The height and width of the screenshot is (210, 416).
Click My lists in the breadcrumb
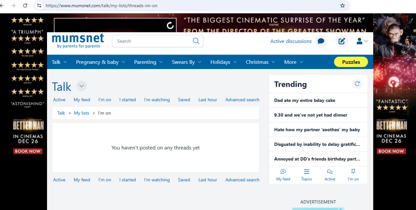coord(81,113)
